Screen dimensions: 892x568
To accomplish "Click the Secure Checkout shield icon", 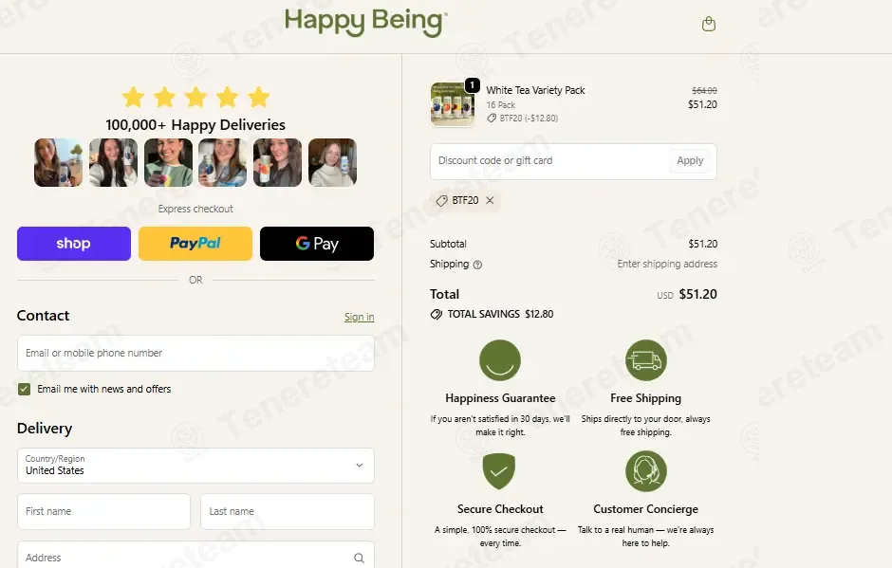I will pos(499,470).
